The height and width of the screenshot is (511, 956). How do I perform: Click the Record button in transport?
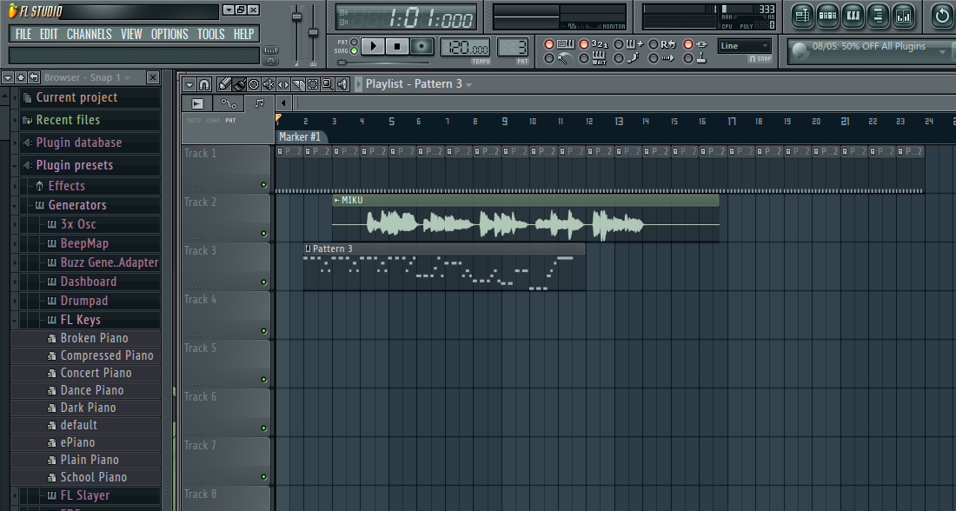pos(422,46)
